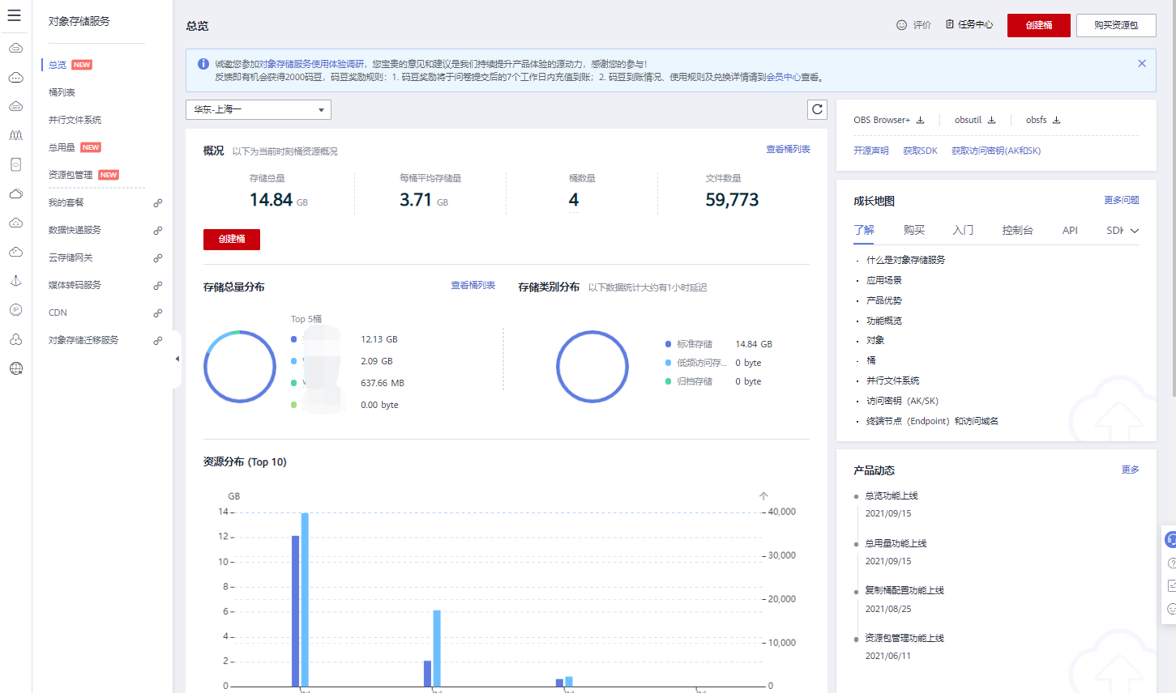Click the cloud with three dots rail icon

point(15,78)
